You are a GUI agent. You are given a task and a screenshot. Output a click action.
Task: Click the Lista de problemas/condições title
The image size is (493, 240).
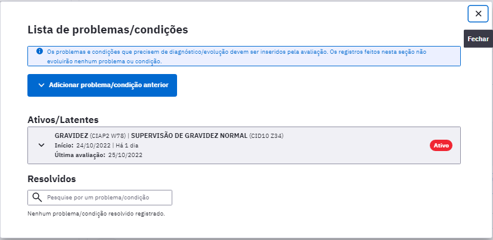pyautogui.click(x=108, y=30)
